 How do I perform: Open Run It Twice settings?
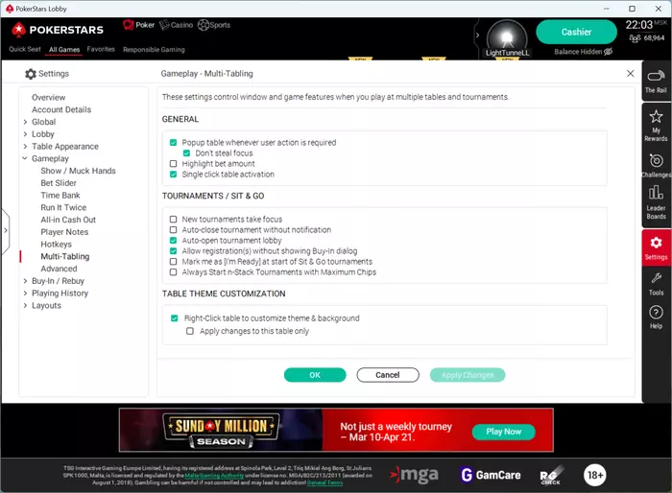(63, 207)
